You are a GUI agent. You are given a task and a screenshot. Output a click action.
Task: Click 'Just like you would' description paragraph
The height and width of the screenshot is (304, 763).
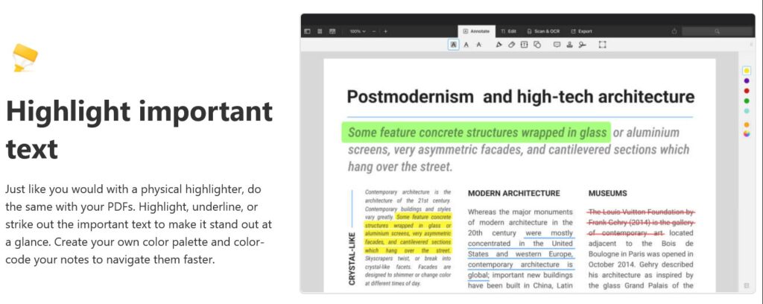coord(139,224)
